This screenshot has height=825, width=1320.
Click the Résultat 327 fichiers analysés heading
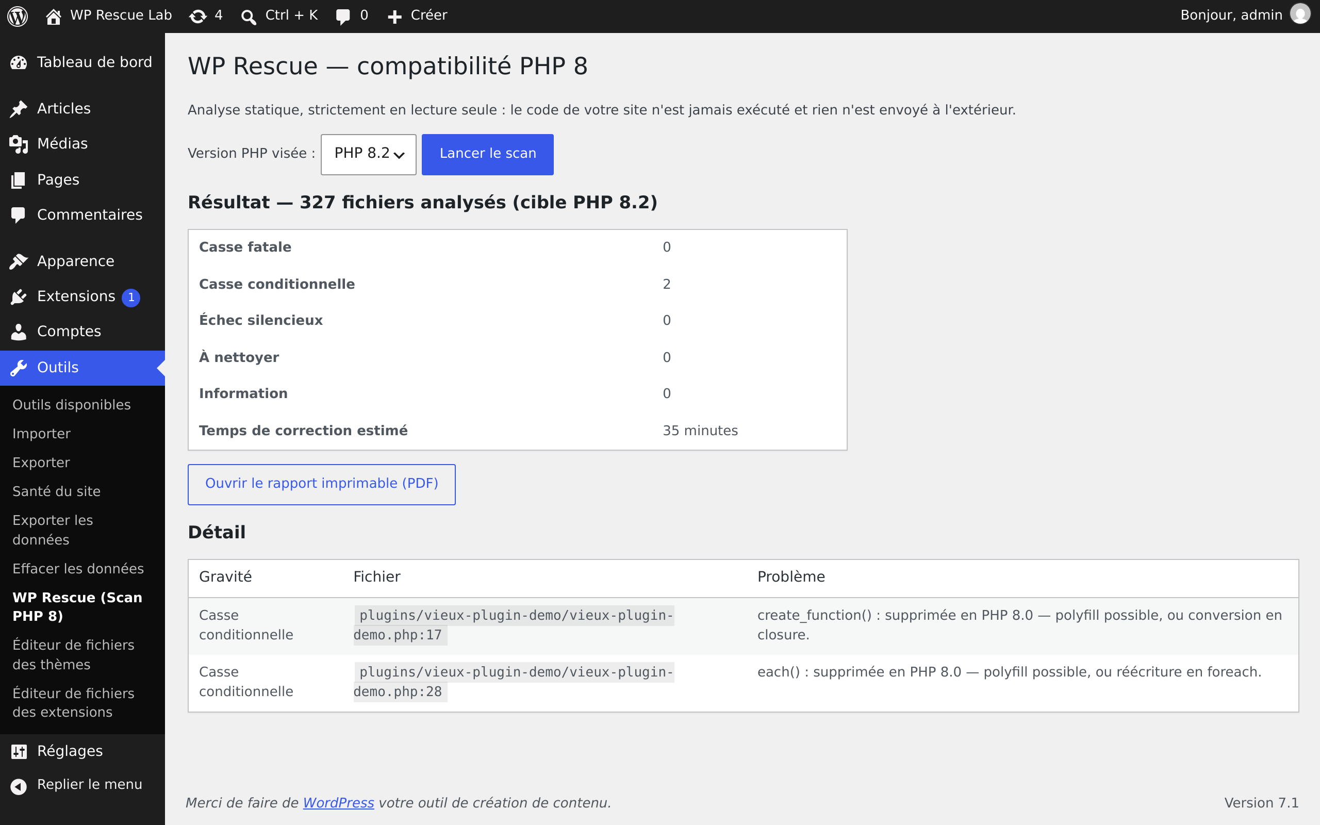coord(423,203)
